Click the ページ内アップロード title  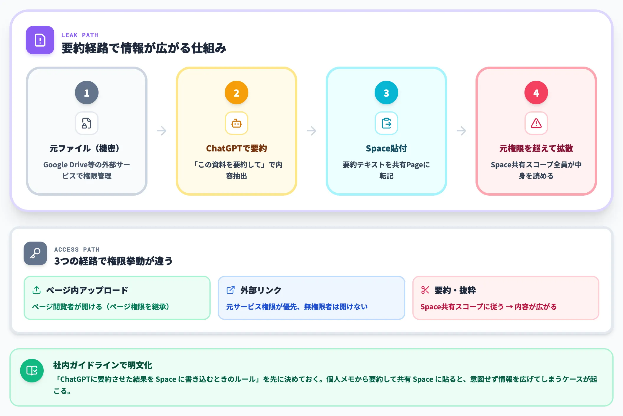pos(87,290)
